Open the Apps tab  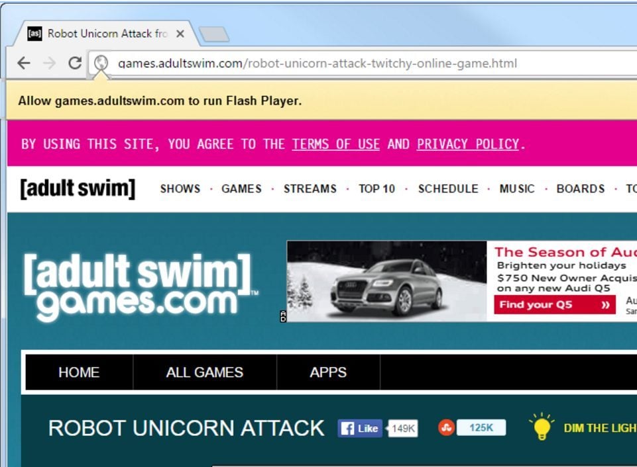(x=328, y=372)
